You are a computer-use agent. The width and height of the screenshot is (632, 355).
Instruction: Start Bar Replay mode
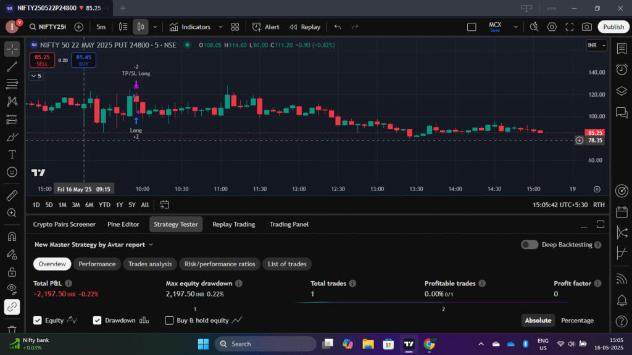305,27
